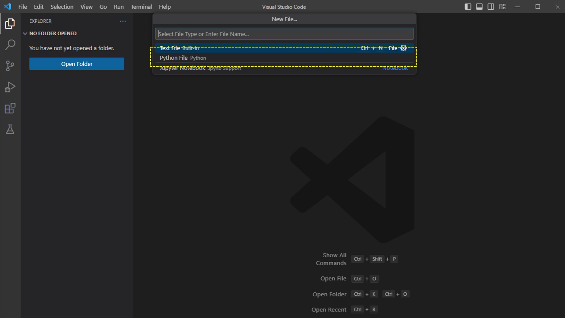
Task: Click the Notebook link on Jupyter entry
Action: tap(395, 68)
